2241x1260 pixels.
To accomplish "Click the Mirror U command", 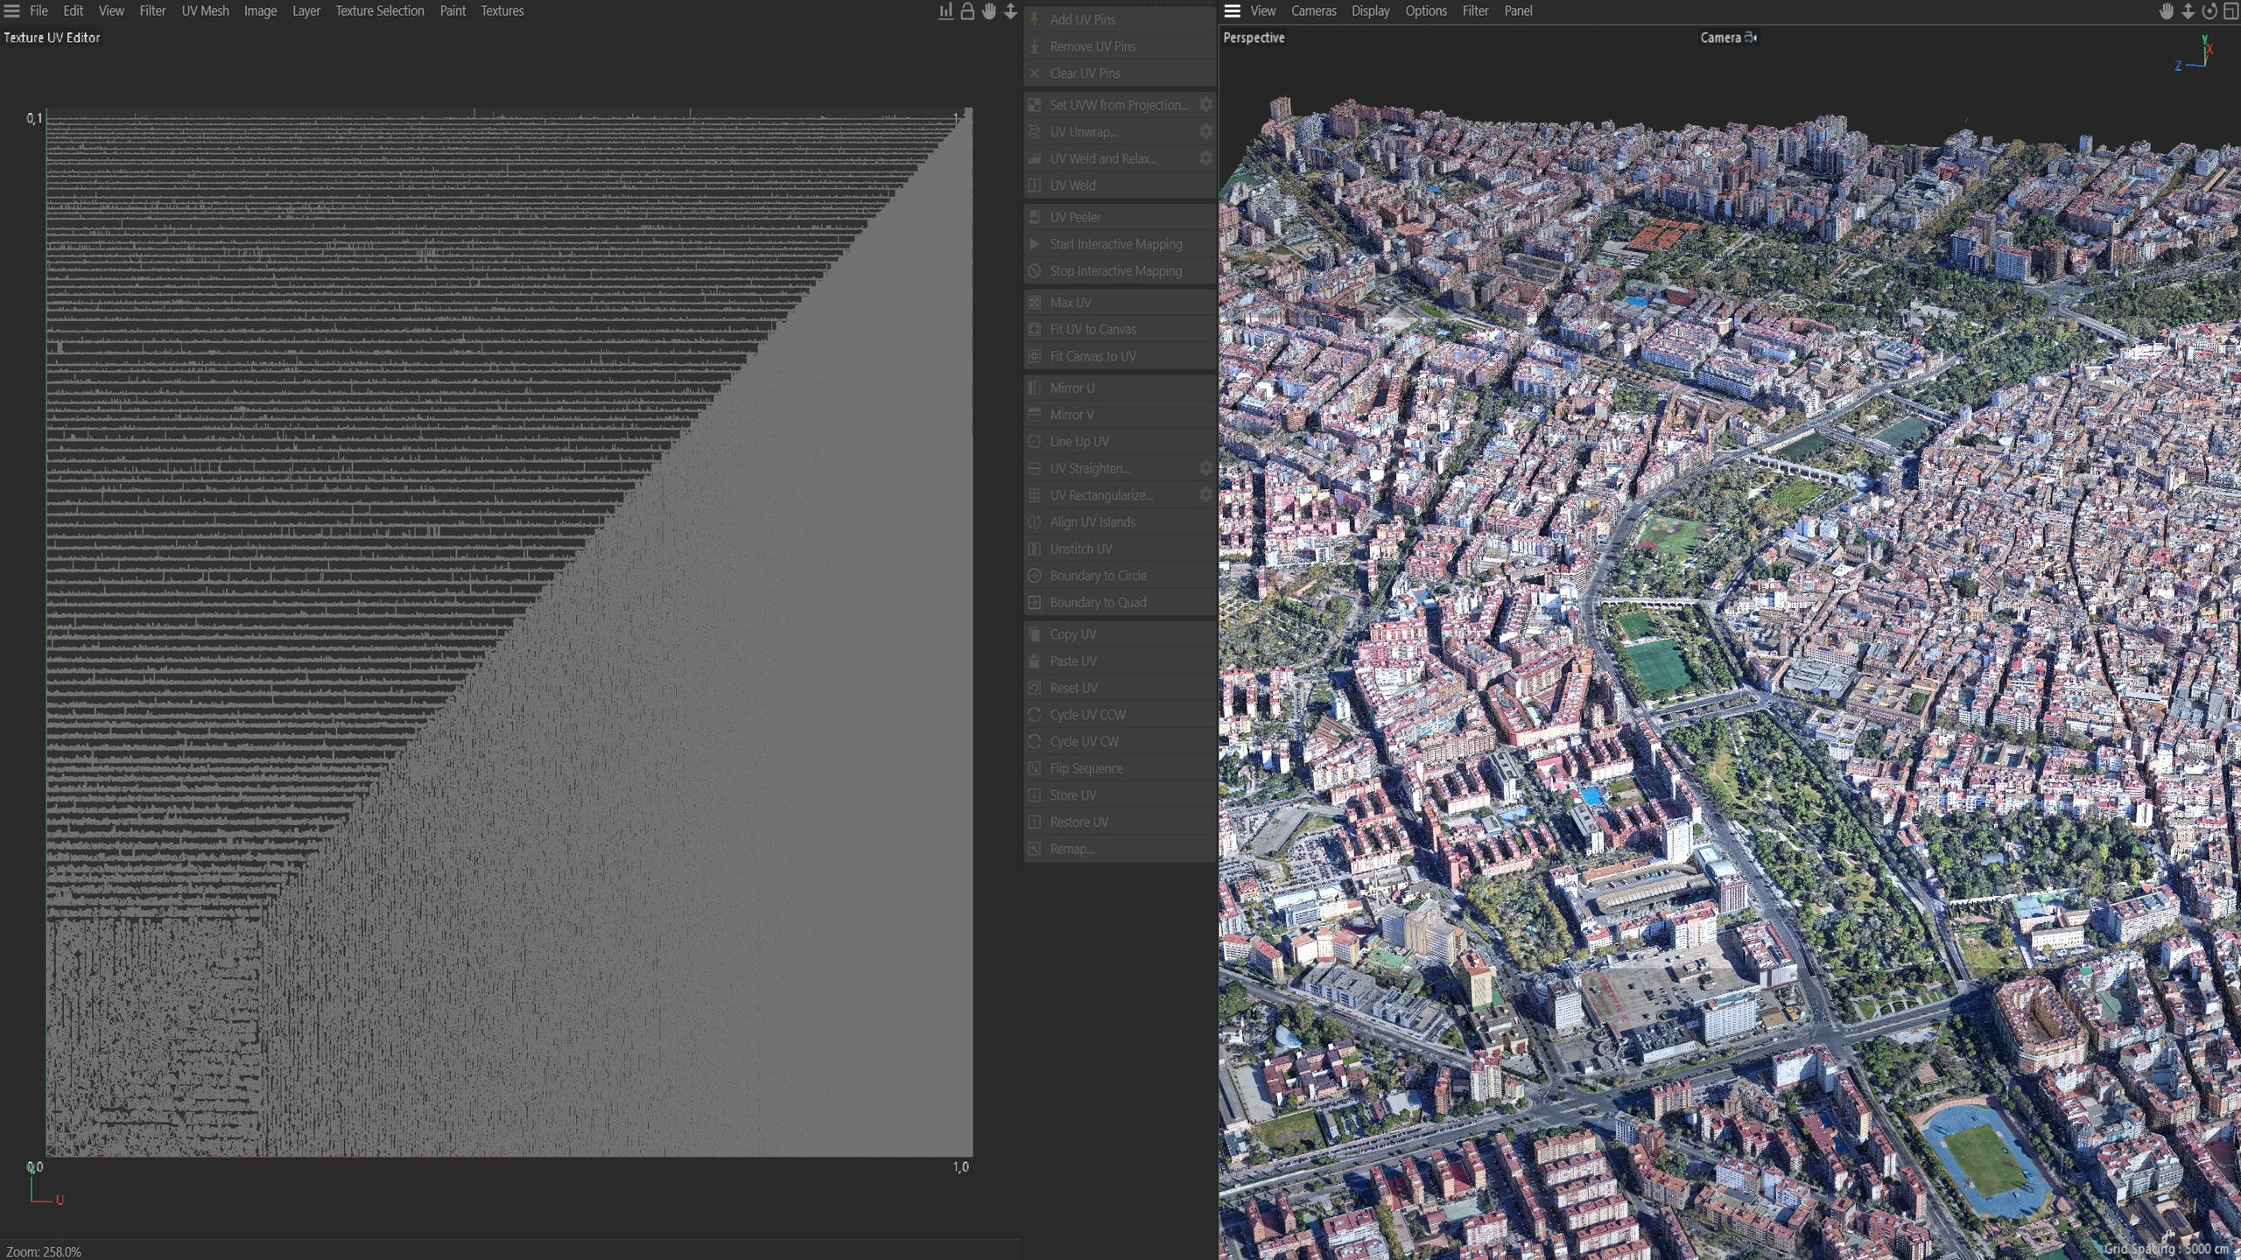I will point(1120,388).
